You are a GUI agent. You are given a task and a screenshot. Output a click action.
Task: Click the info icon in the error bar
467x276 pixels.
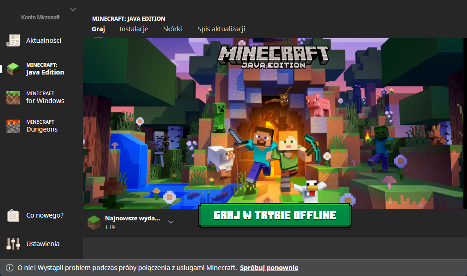click(9, 268)
